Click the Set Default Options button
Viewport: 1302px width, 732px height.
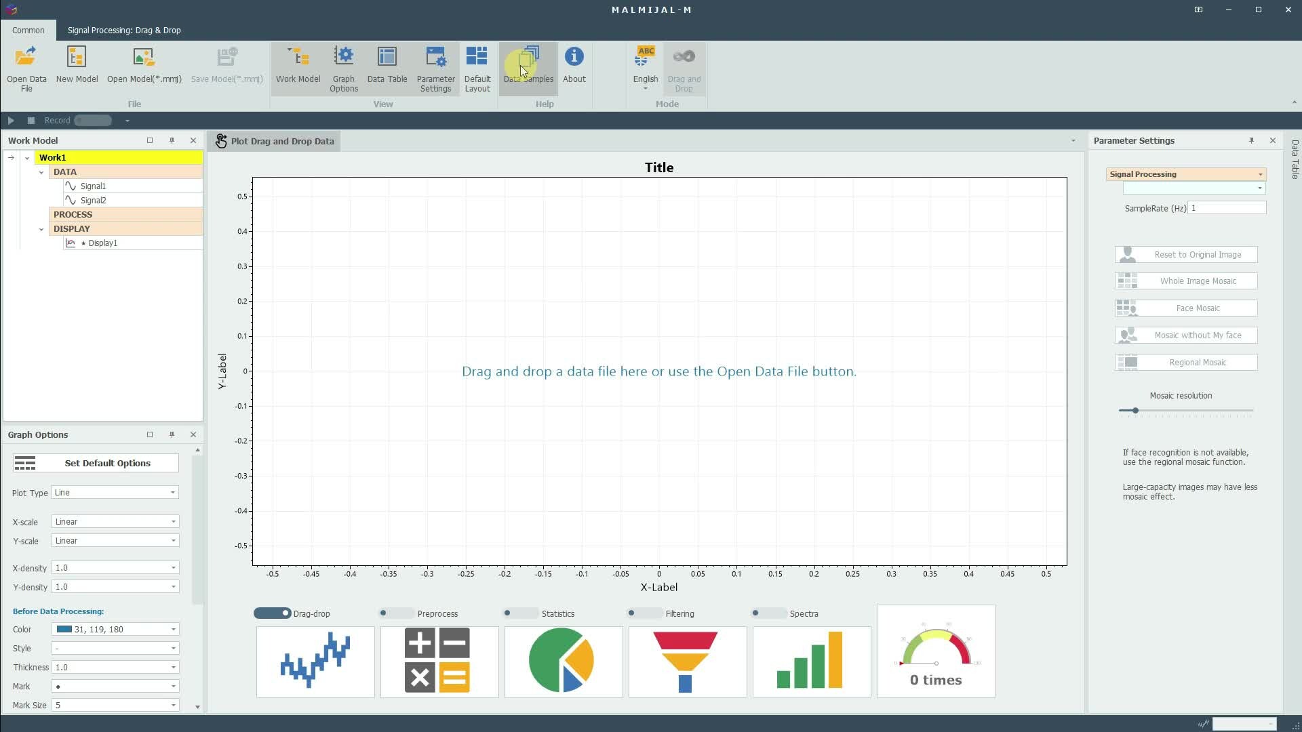[x=96, y=464]
